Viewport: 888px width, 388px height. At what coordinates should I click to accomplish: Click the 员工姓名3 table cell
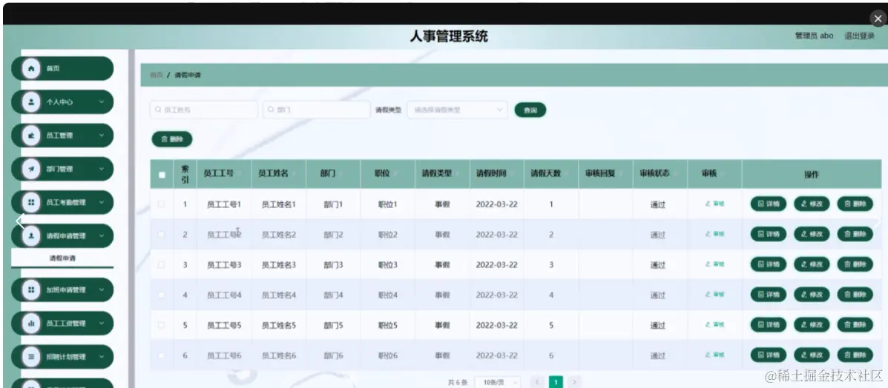click(x=279, y=264)
